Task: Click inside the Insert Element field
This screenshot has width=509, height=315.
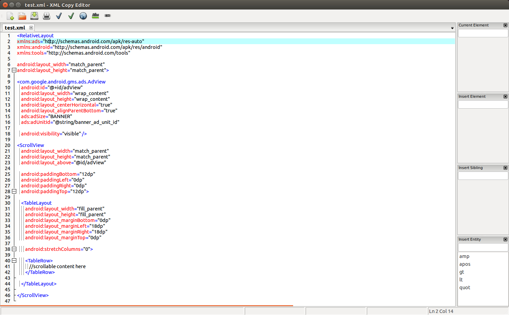Action: tap(483, 104)
